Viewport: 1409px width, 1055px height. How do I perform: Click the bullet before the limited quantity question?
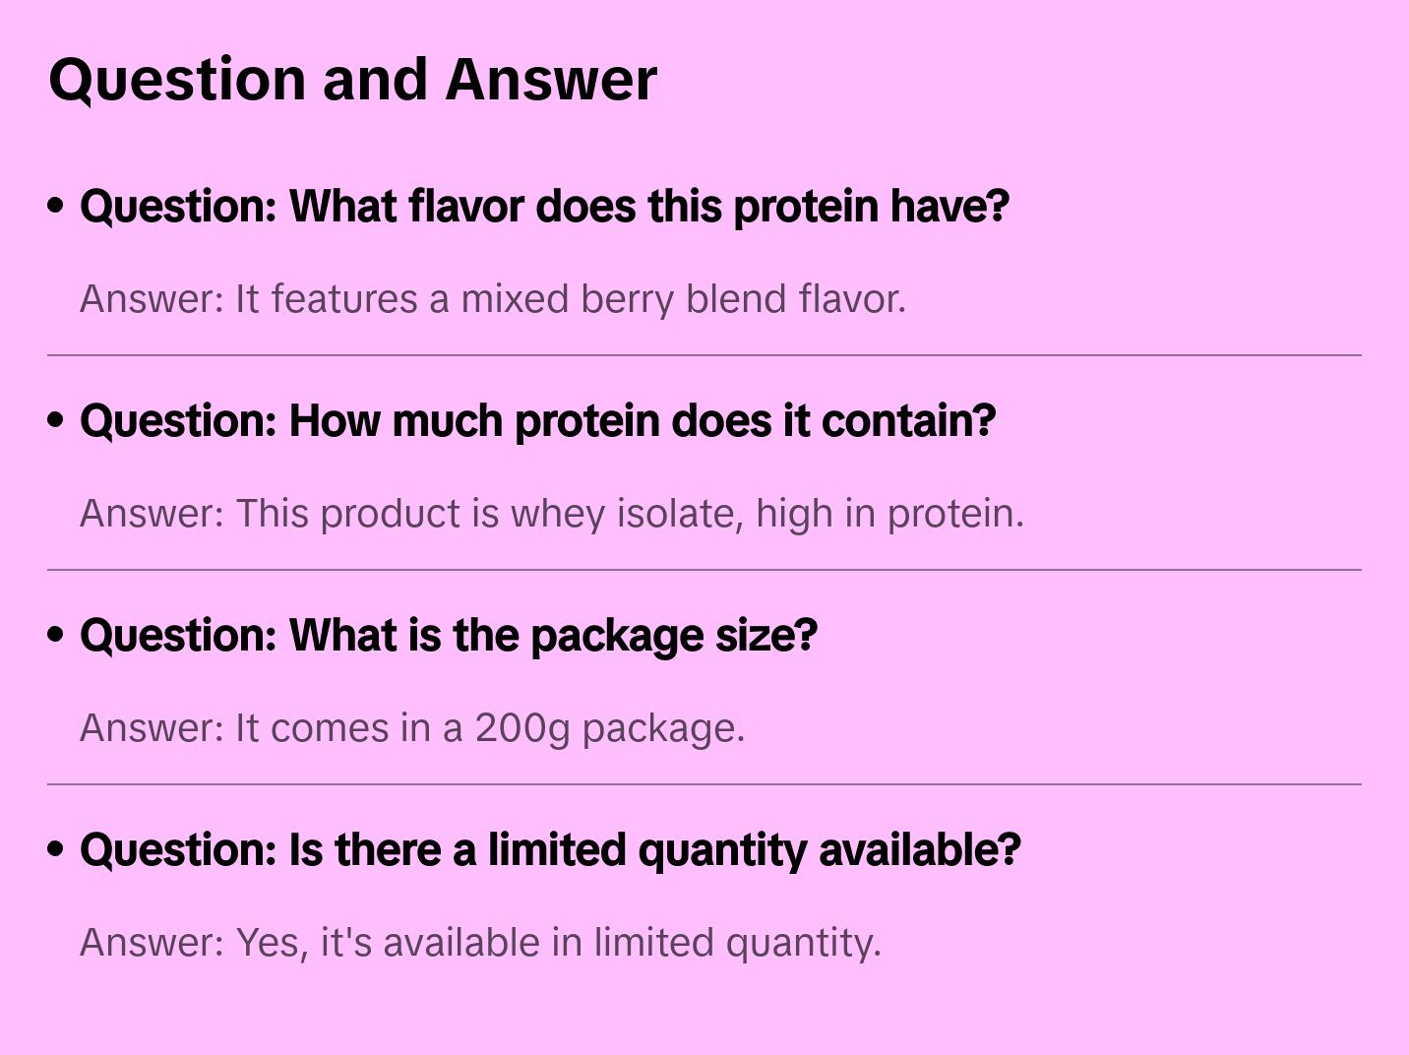coord(56,849)
